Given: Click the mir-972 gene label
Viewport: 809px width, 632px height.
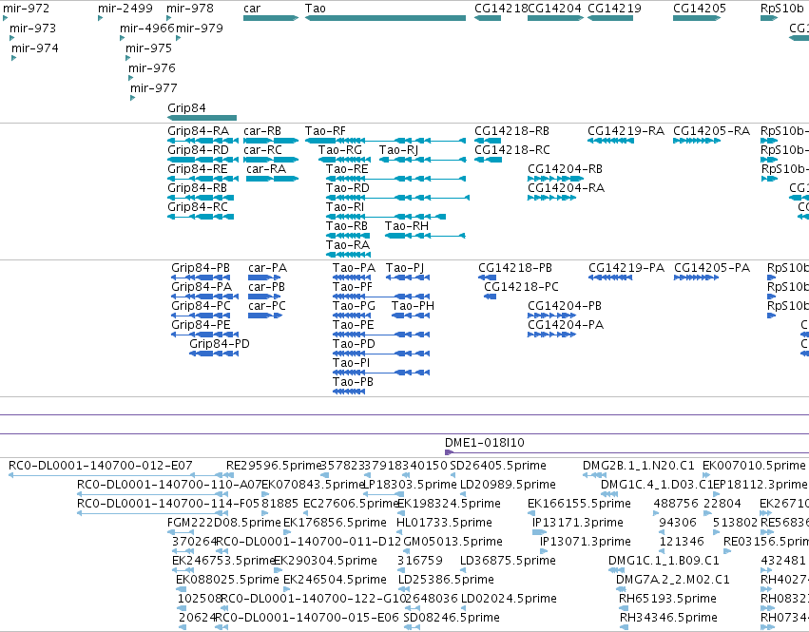Looking at the screenshot, I should (27, 9).
